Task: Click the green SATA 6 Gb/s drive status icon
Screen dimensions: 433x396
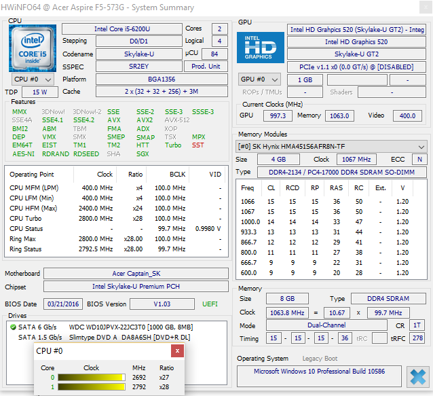Action: pos(13,327)
